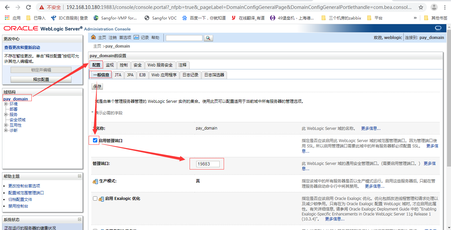Click the browser address bar URL

239,7
